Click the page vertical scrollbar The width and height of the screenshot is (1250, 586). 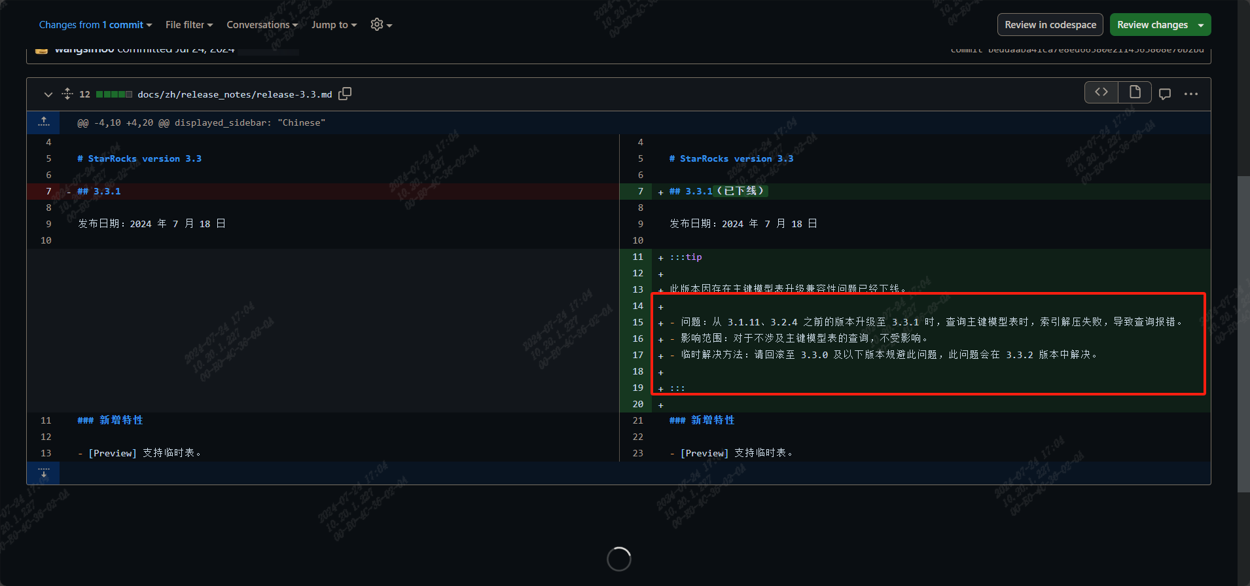(1243, 334)
